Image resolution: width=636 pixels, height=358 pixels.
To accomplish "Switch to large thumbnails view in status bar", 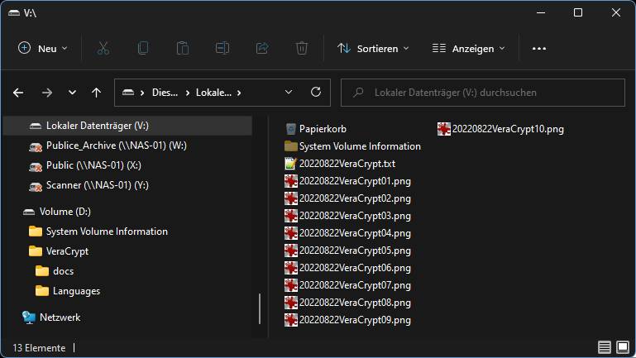I will coord(621,347).
